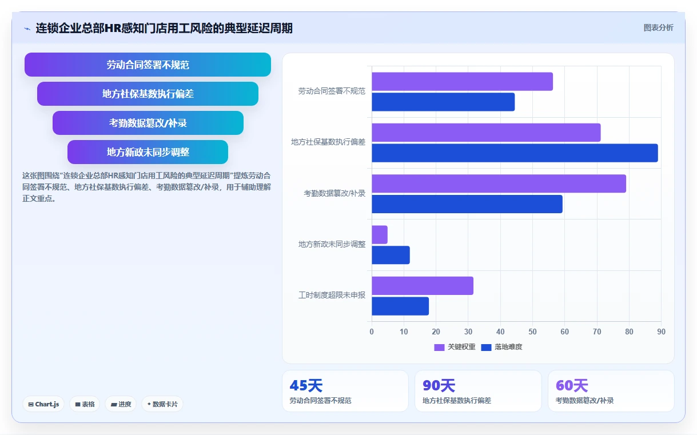Click blue bar for 考勤数据篡改/补录
The width and height of the screenshot is (697, 435).
[467, 204]
